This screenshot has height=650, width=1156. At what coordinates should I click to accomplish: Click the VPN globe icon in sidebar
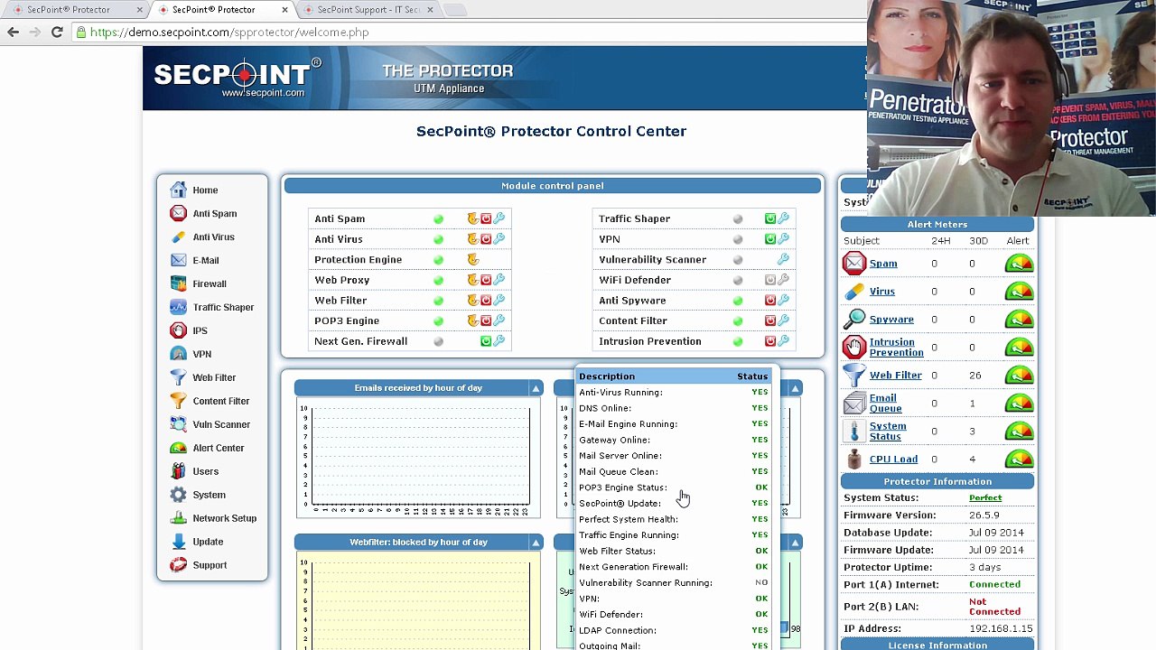pyautogui.click(x=178, y=355)
